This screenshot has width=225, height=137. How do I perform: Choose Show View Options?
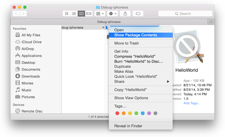[x=141, y=98]
